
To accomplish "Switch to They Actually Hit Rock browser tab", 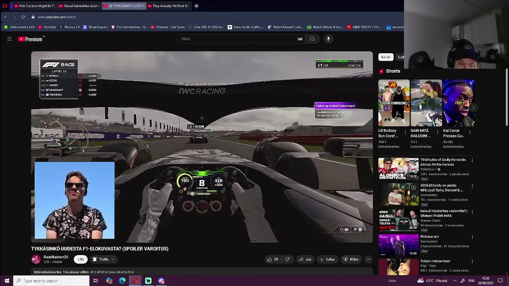I will 168,6.
